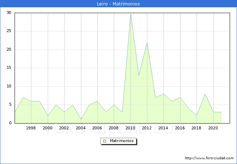
Task: Click the y-axis value 25
Action: pos(9,31)
